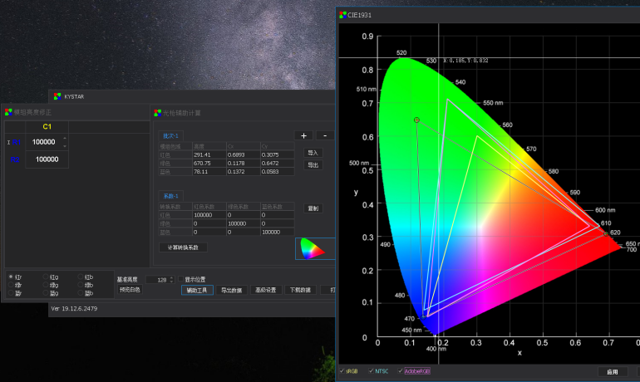The height and width of the screenshot is (382, 640).
Task: Select the 红g radio button
Action: (x=47, y=277)
